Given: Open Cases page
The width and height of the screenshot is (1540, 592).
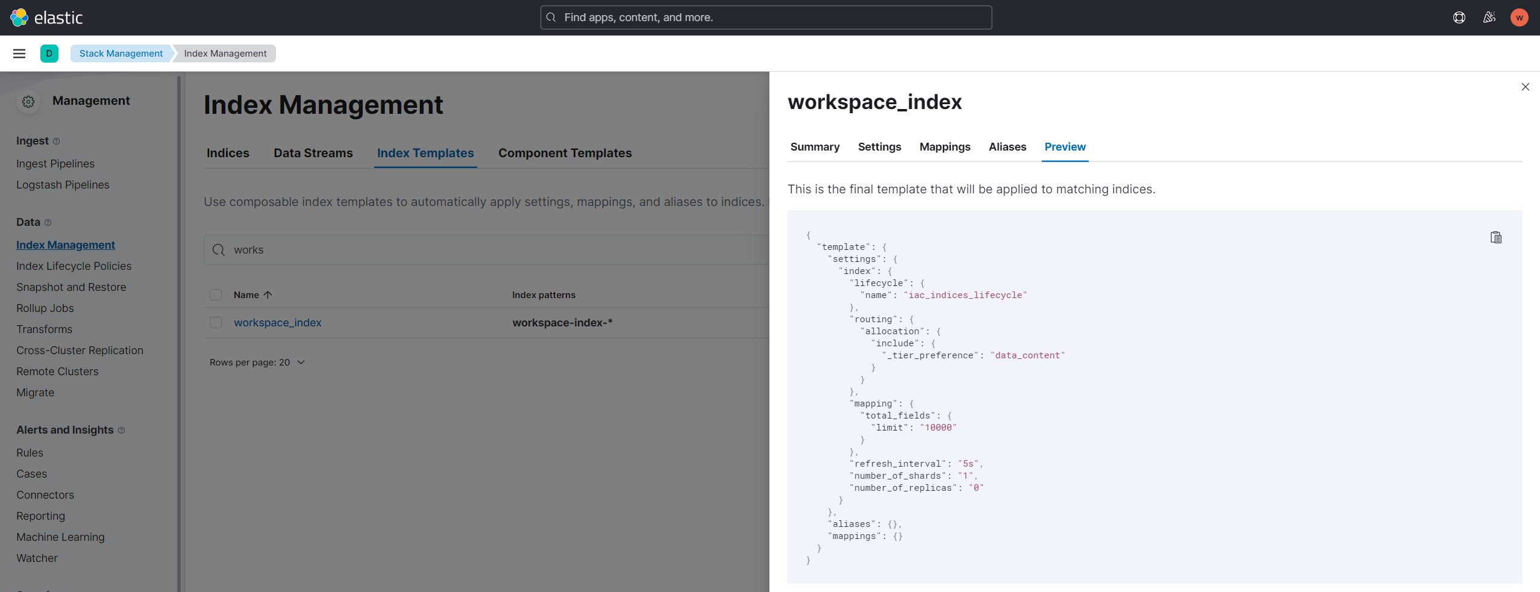Looking at the screenshot, I should point(31,474).
